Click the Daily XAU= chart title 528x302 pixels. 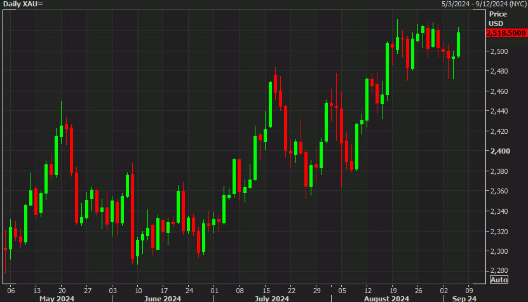[24, 4]
